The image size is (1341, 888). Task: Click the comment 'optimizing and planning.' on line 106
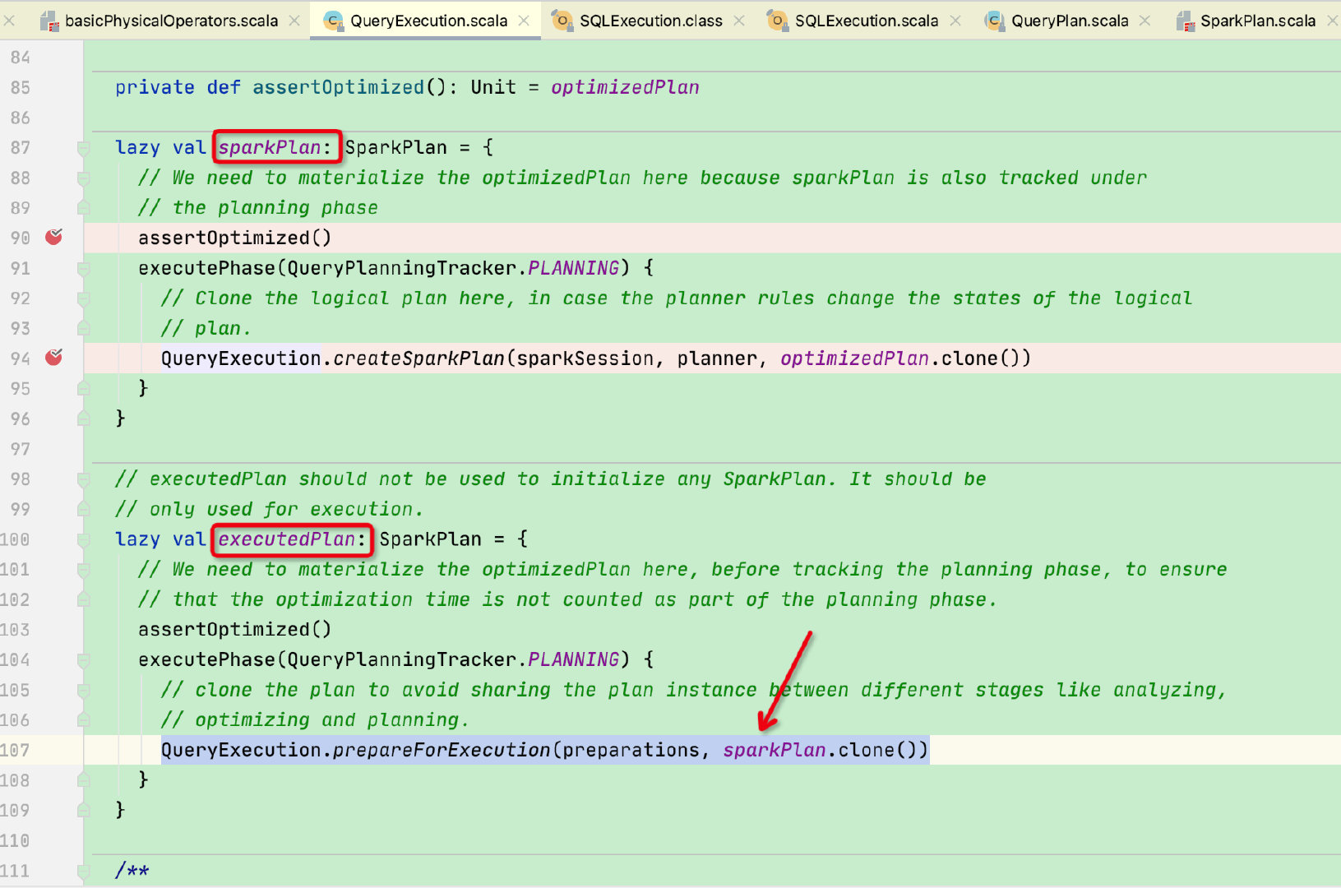[332, 720]
